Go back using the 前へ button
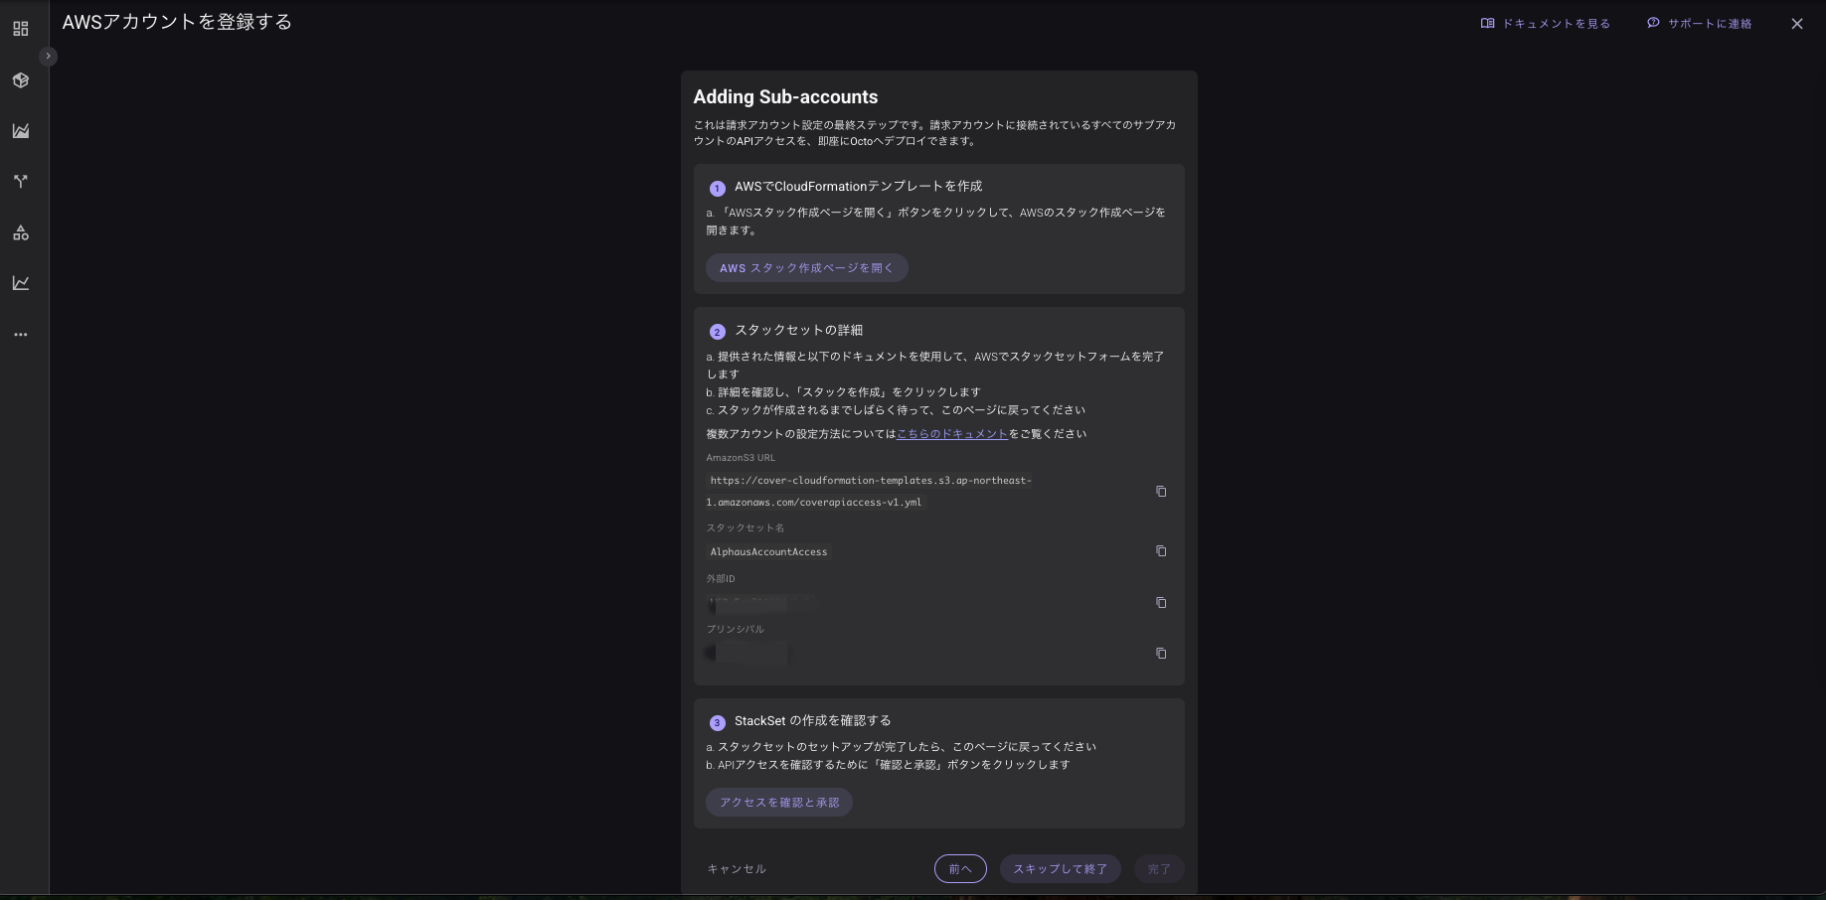1826x900 pixels. tap(959, 868)
